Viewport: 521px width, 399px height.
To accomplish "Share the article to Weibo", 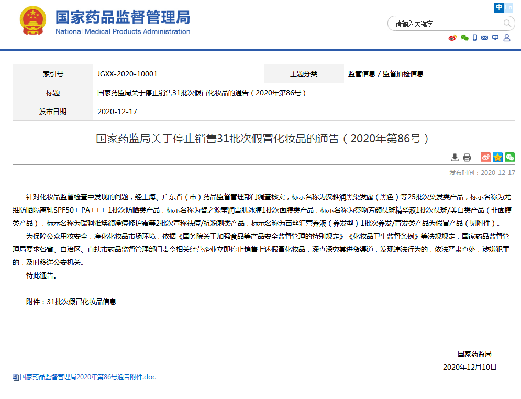I will [485, 157].
